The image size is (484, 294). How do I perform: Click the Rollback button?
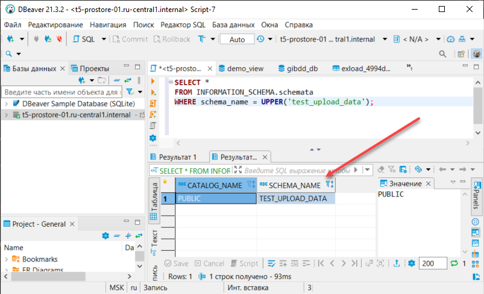point(172,39)
